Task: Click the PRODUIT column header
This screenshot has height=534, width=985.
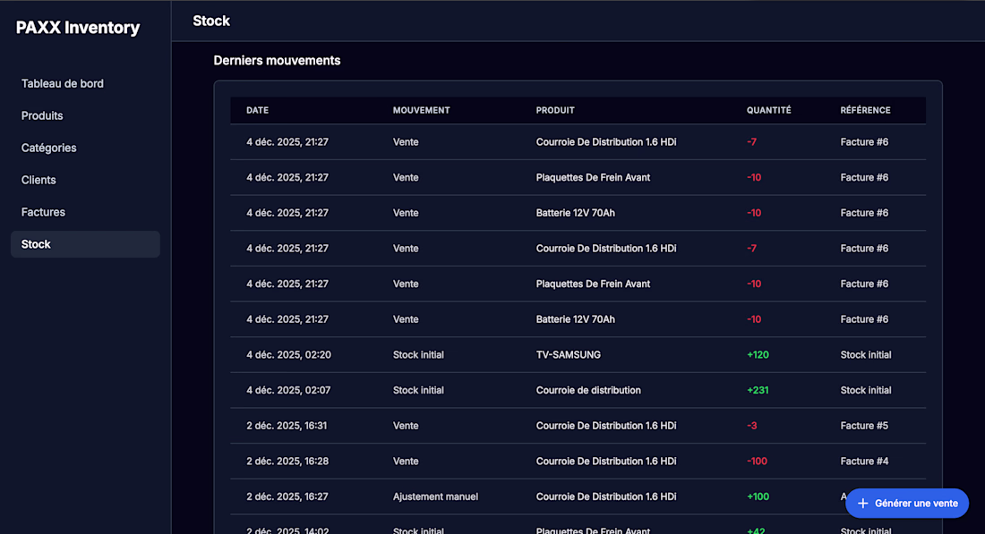Action: coord(555,111)
